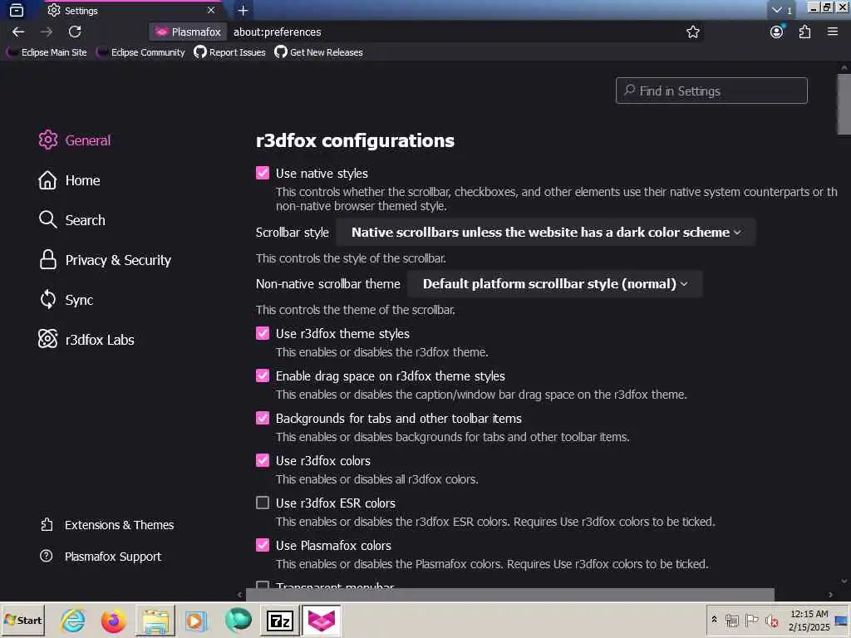Click the scroll right arrow at bottom
Screen dimensions: 851x638
click(830, 595)
